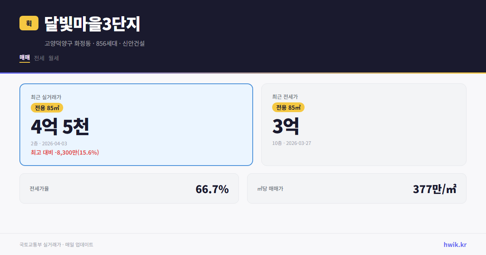Toggle the highlighted 실거래가 card selection

click(x=136, y=124)
